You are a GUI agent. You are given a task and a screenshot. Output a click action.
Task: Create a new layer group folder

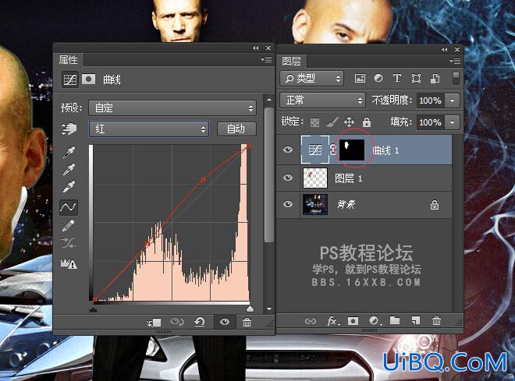coord(395,320)
